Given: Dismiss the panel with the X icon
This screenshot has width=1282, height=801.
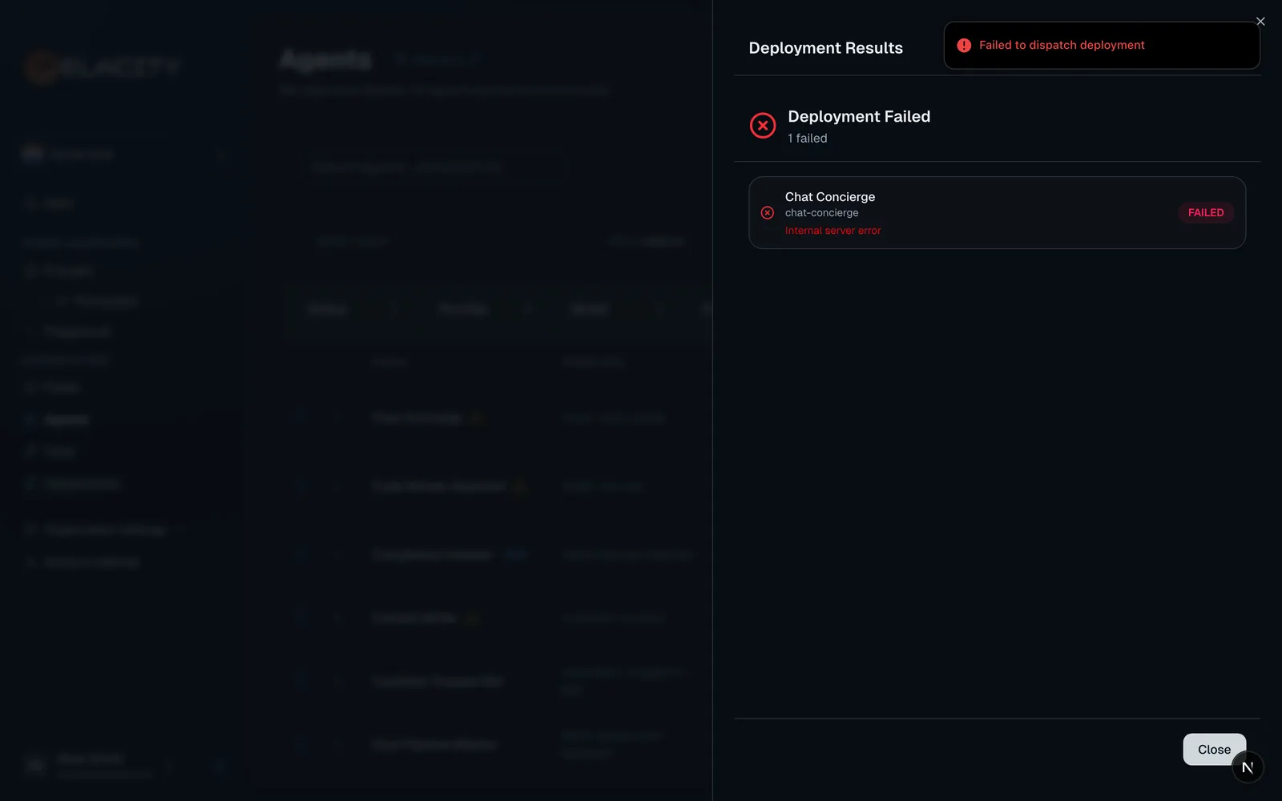Looking at the screenshot, I should click(x=1260, y=22).
